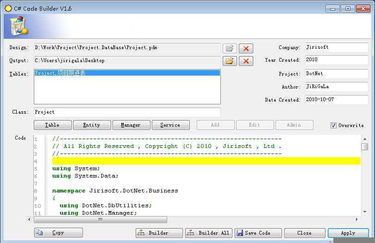Click into the Class field showing Project
Viewport: 375px width, 243px height.
[127, 112]
